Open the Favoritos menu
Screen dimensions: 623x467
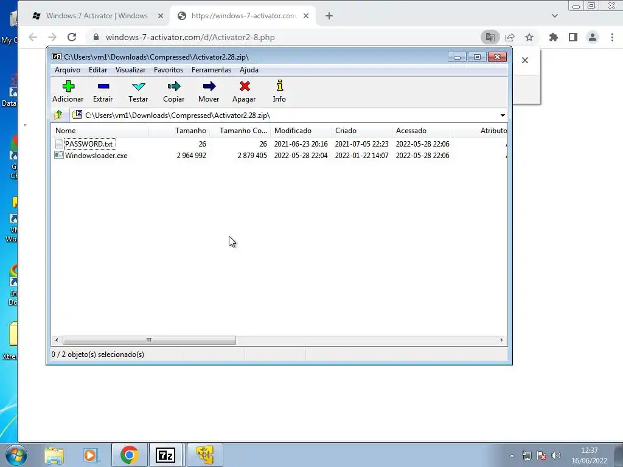click(169, 70)
